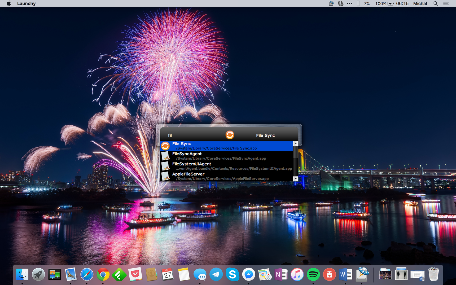
Task: Open Mission Control from the Dock
Action: [55, 274]
